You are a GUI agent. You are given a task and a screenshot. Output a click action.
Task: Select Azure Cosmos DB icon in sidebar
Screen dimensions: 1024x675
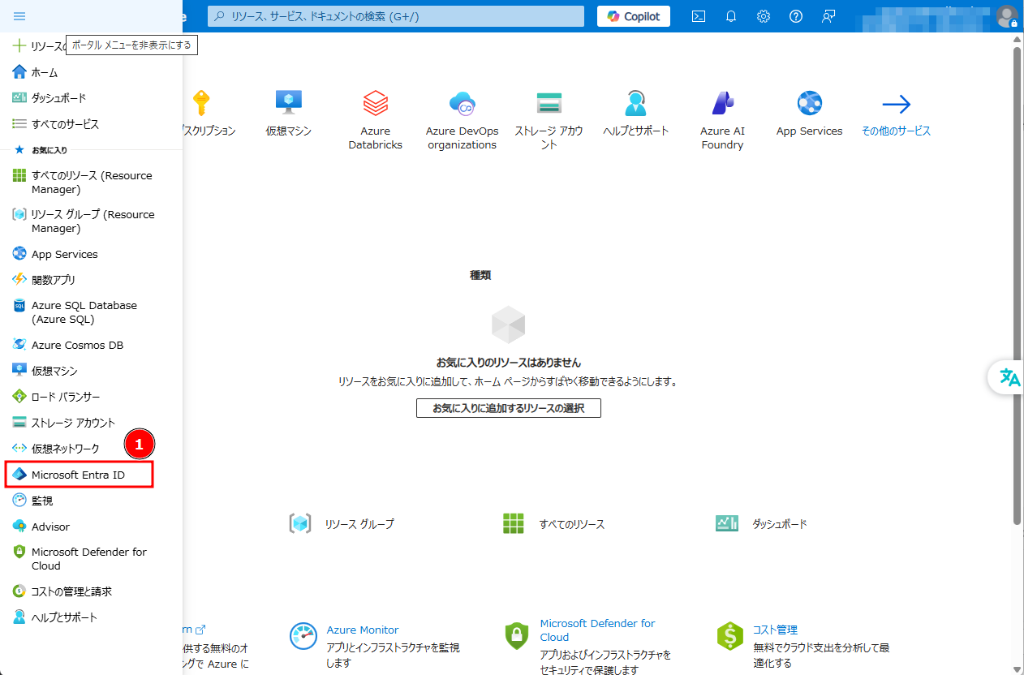[x=19, y=345]
